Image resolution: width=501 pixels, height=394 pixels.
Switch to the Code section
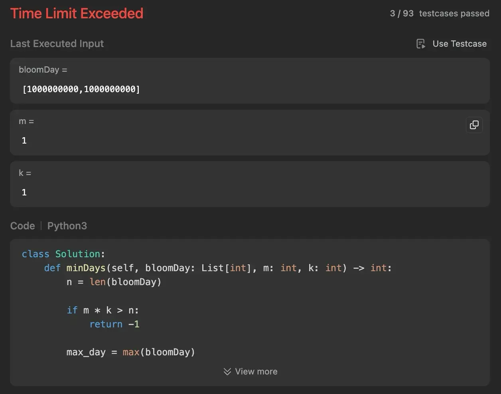(22, 226)
